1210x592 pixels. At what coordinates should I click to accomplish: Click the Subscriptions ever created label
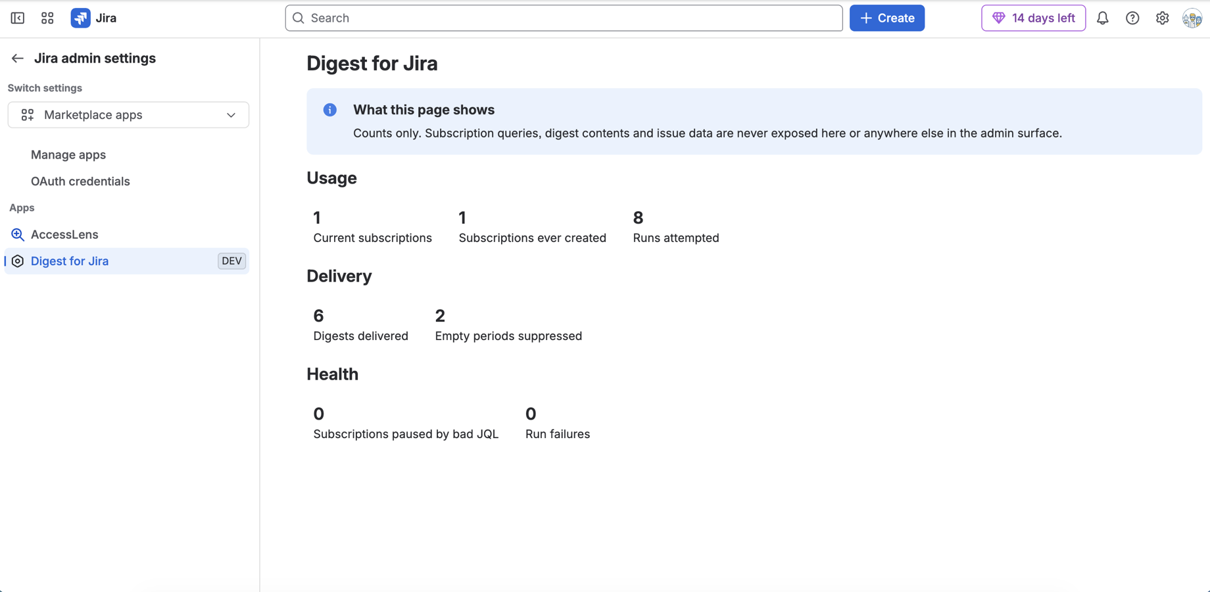click(532, 238)
